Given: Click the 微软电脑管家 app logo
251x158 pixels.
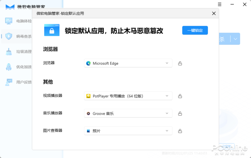Looking at the screenshot, I should pyautogui.click(x=10, y=7).
